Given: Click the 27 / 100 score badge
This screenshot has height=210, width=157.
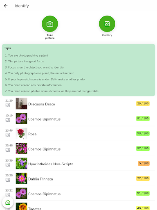Looking at the screenshot, I should (143, 178).
